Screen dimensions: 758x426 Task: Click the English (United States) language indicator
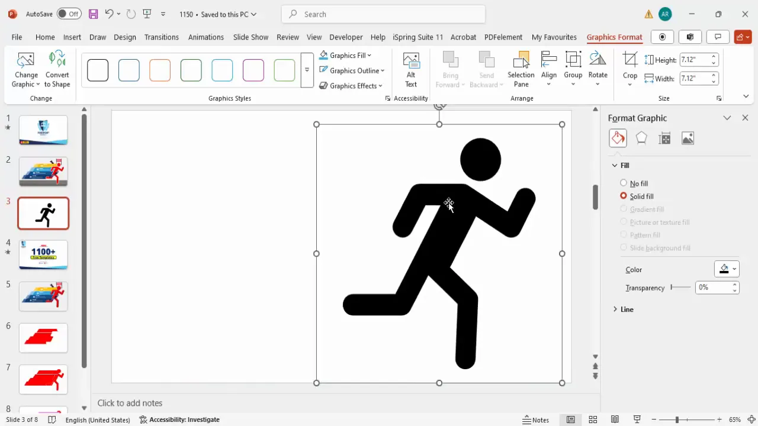[98, 419]
